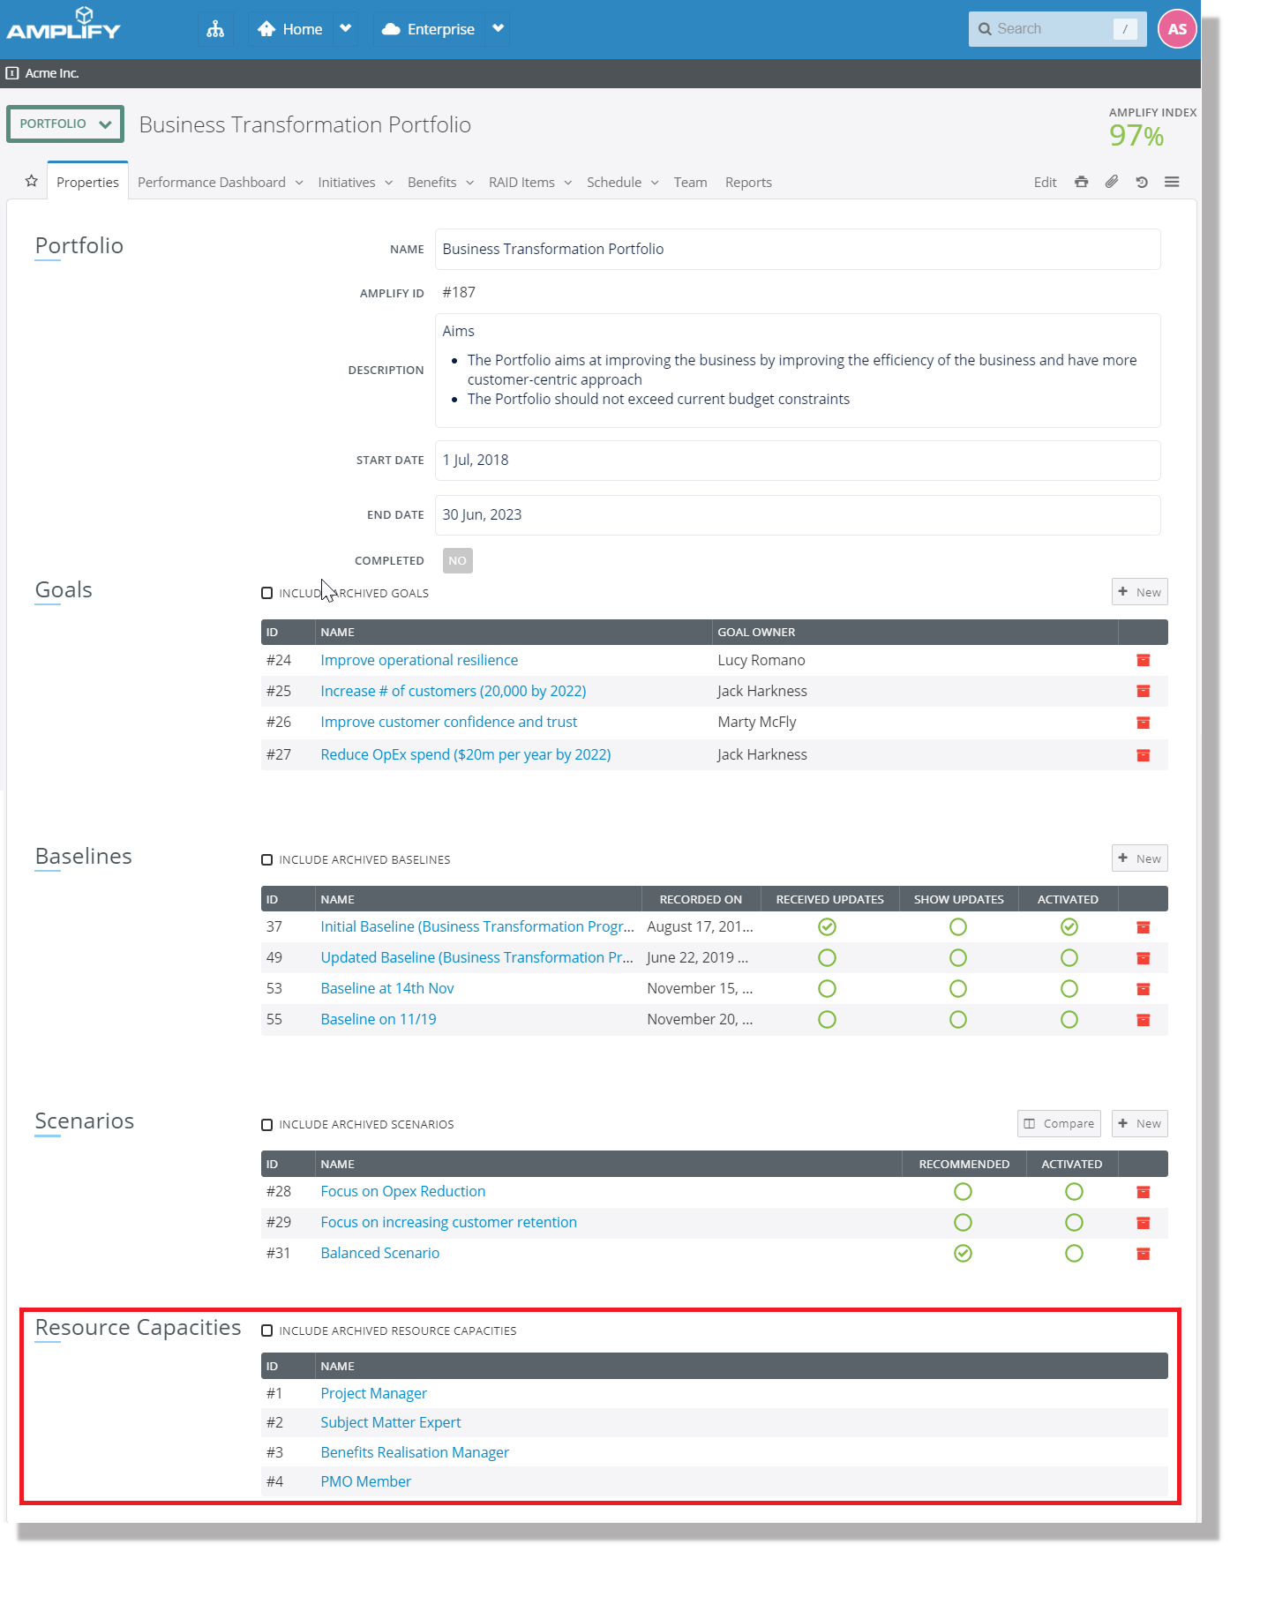Open attachments via paperclip icon
1275x1604 pixels.
(x=1112, y=182)
